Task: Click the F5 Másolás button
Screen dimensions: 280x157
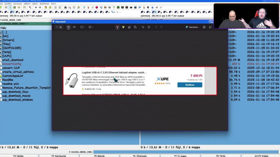Action: [x=99, y=156]
